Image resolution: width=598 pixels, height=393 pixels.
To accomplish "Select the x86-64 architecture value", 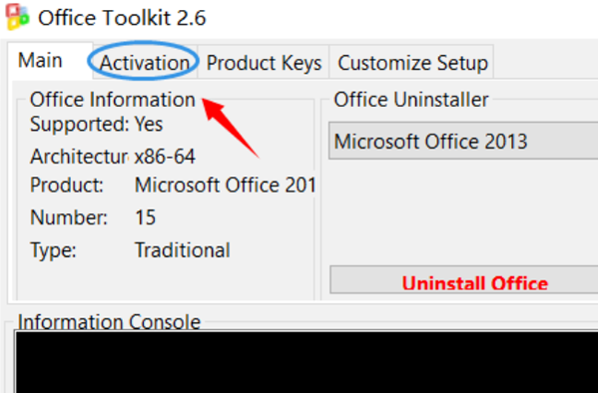I will tap(165, 157).
